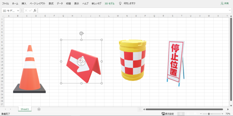The width and height of the screenshot is (233, 116).
Task: Click 表示設定 in the status bar
Action: click(x=169, y=114)
